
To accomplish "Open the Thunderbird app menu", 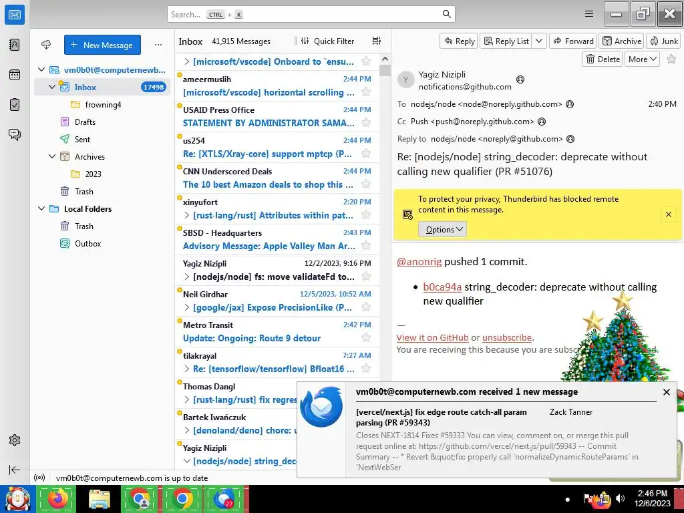I will (x=589, y=14).
